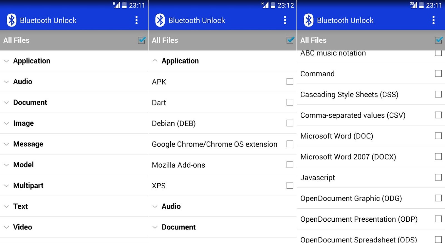Select the Mozilla Add-ons checkbox
The height and width of the screenshot is (243, 445).
(290, 165)
